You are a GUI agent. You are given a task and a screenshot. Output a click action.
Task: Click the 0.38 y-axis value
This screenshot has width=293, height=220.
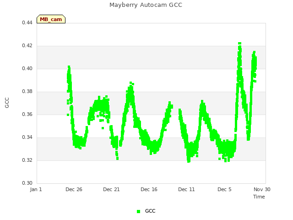(x=27, y=92)
